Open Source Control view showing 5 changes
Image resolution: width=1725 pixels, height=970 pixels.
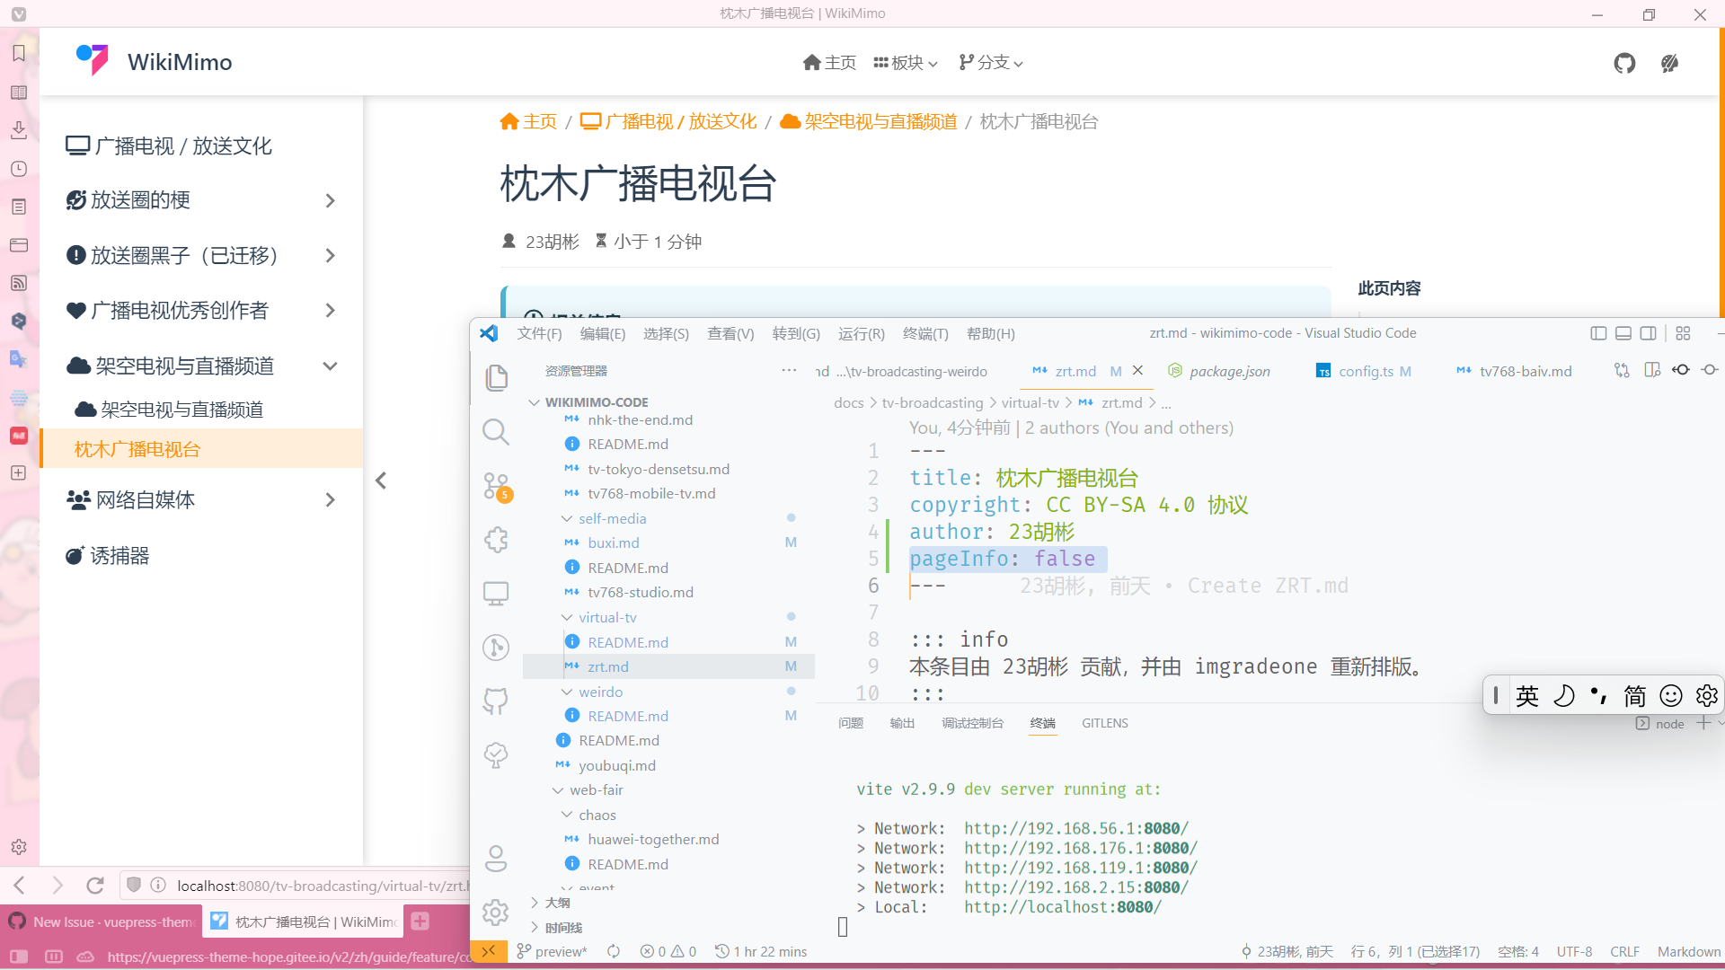496,486
